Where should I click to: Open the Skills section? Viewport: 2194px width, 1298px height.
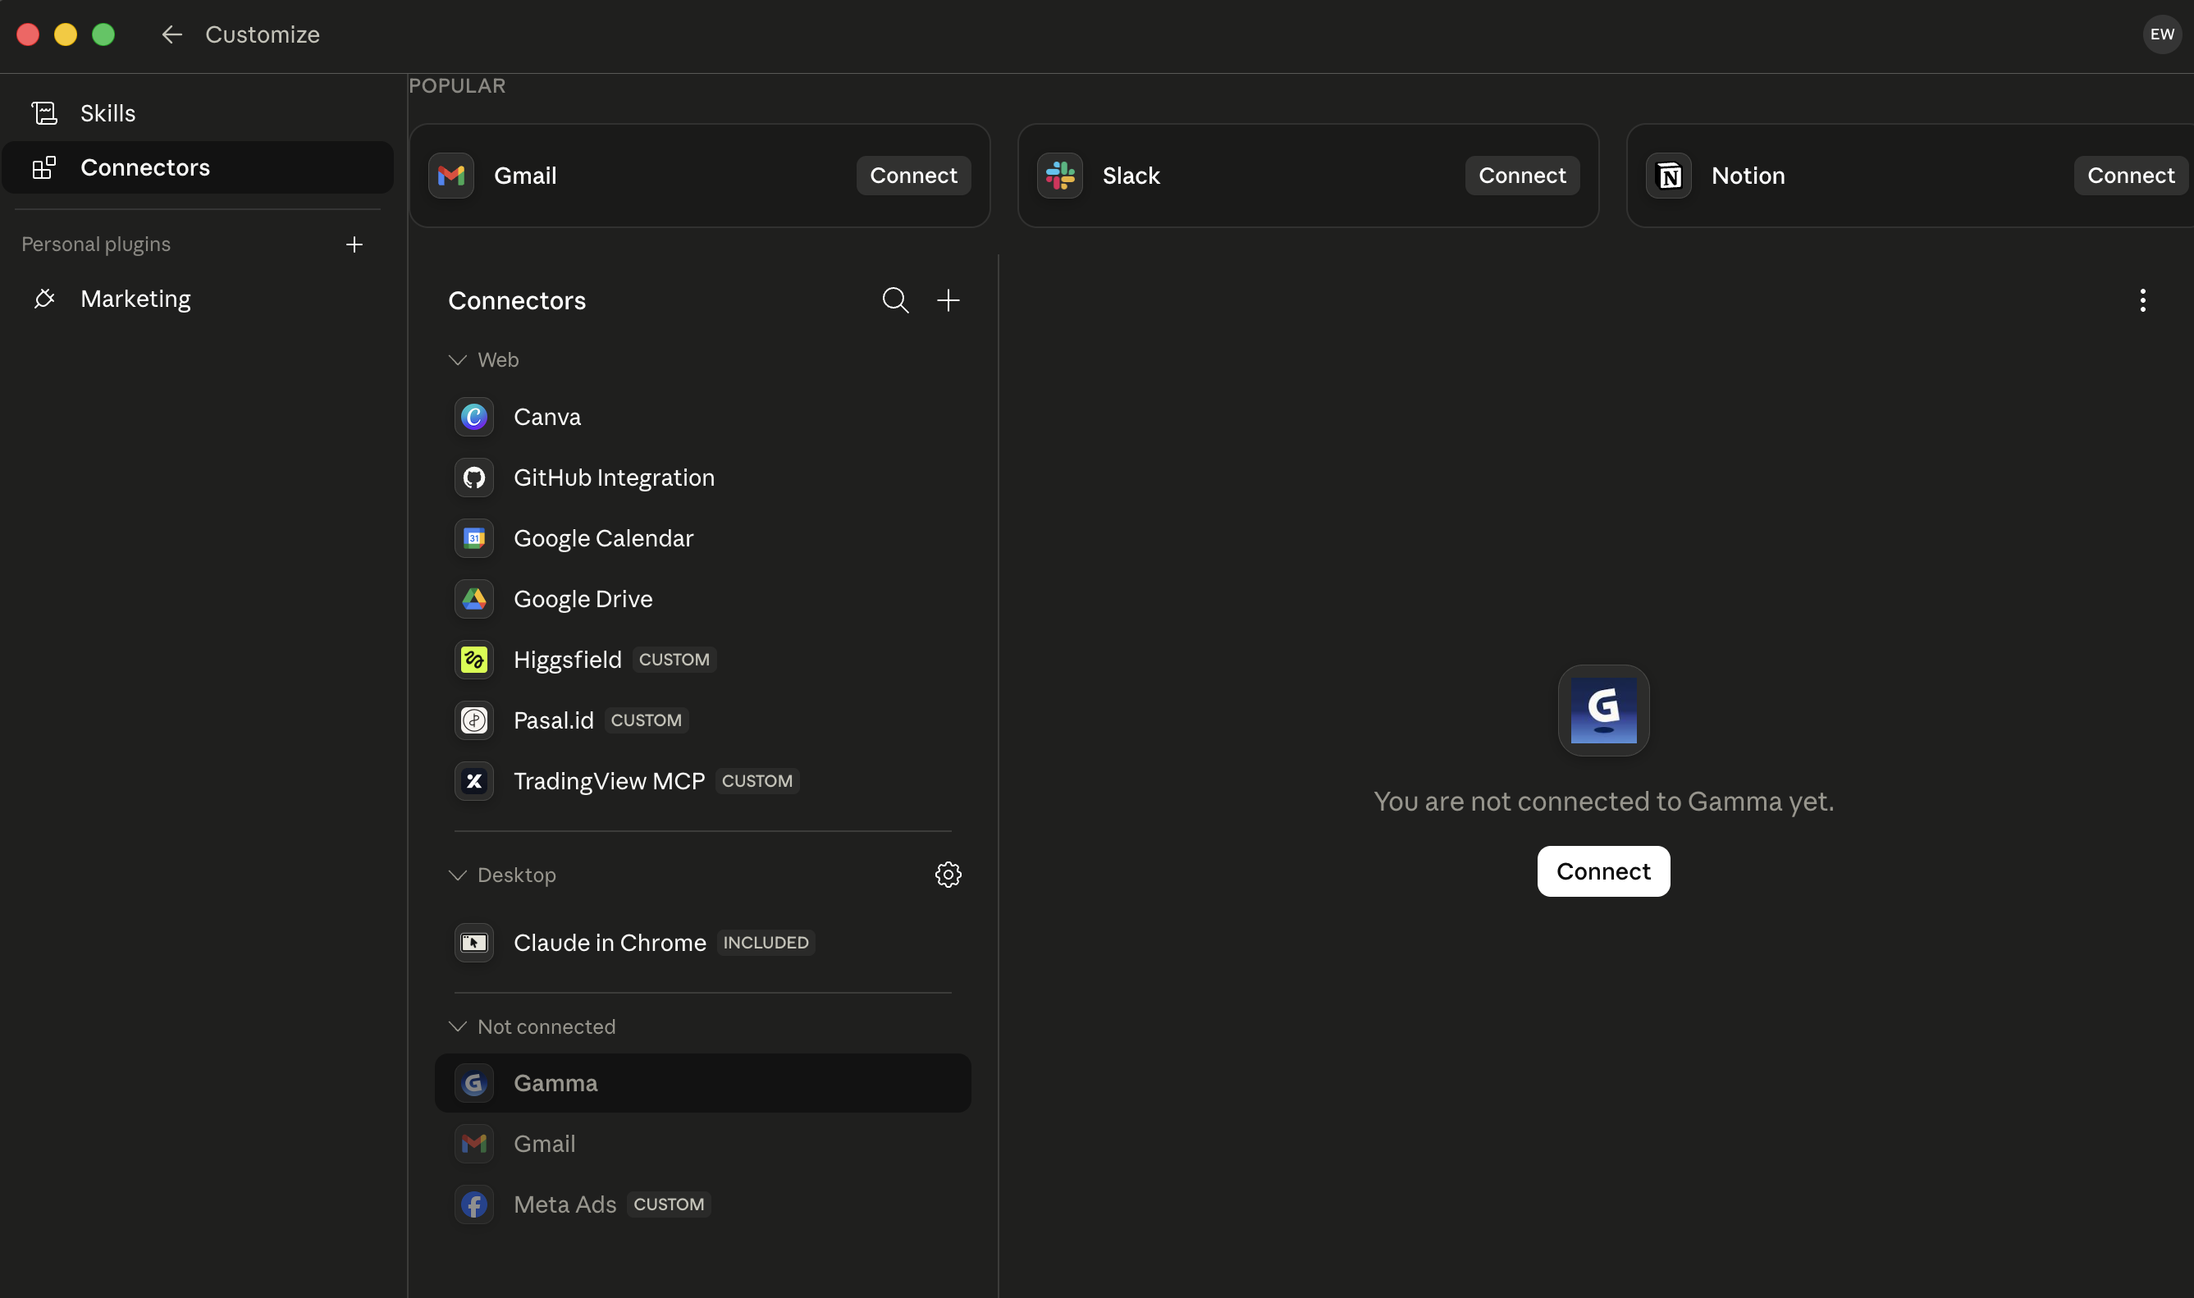click(x=198, y=113)
